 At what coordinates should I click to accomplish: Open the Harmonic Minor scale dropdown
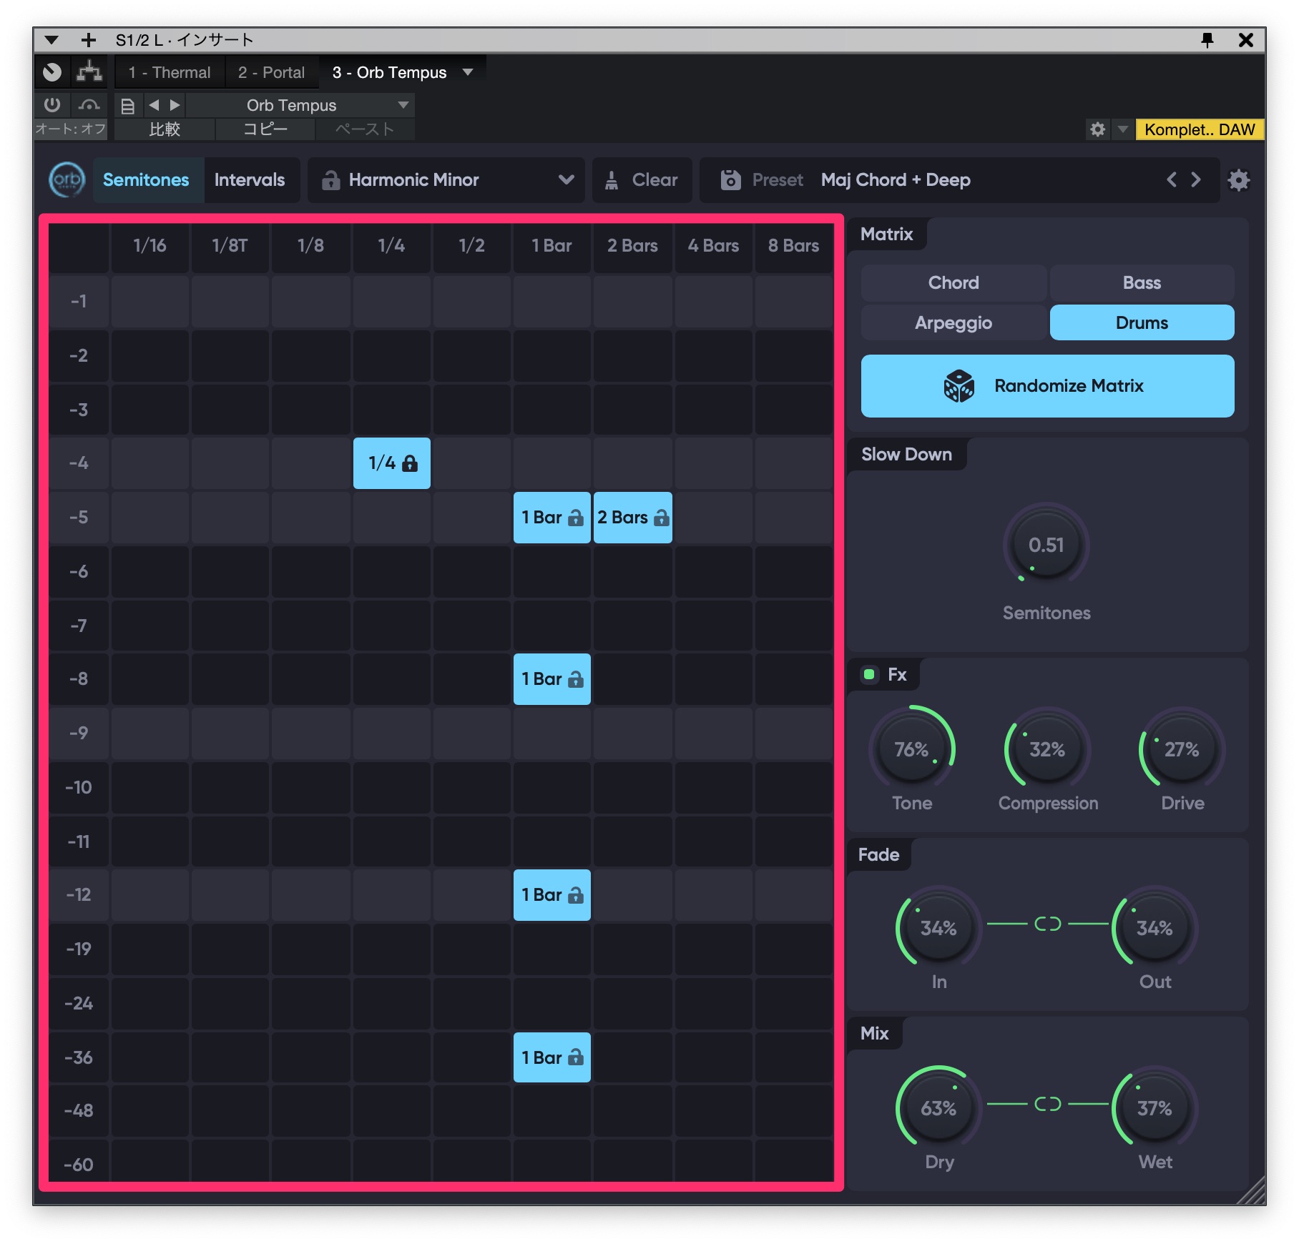(566, 180)
